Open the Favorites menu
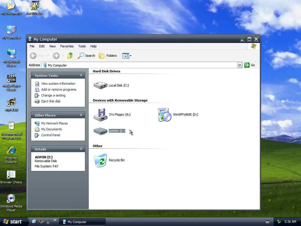 coord(67,46)
